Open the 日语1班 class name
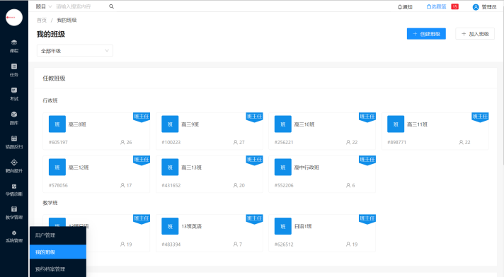Screen dimensions: 504x277 pyautogui.click(x=303, y=226)
